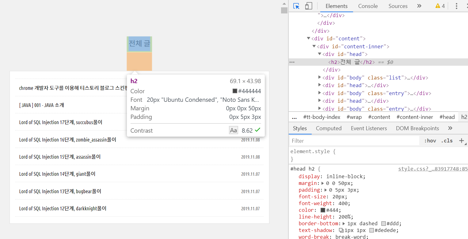Image resolution: width=468 pixels, height=239 pixels.
Task: Open the DevTools kebab menu
Action: [456, 6]
